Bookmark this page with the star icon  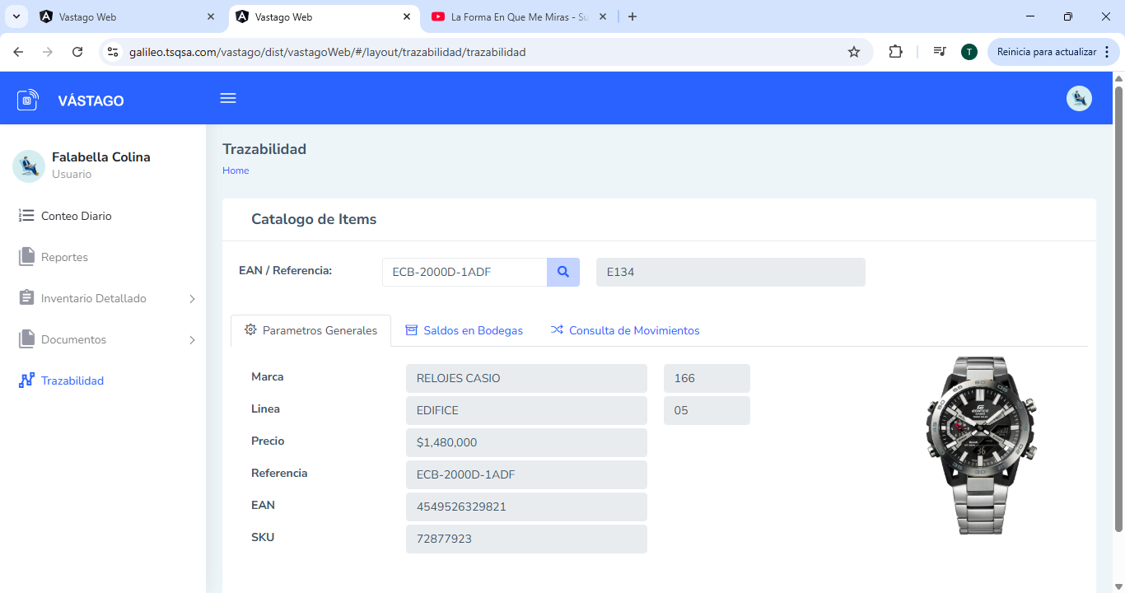[854, 52]
